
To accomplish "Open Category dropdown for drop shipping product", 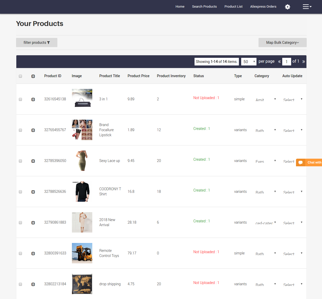I will point(265,284).
